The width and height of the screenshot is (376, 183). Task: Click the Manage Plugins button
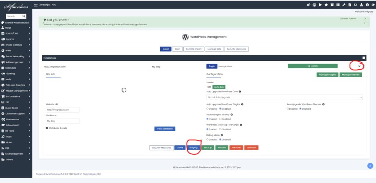click(x=327, y=75)
